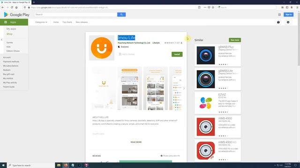Open Redeem link in sidebar
The width and height of the screenshot is (300, 168).
7,70
